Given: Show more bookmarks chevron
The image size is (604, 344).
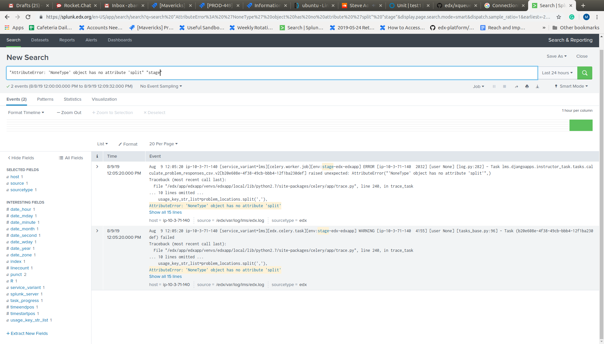Looking at the screenshot, I should tap(544, 28).
